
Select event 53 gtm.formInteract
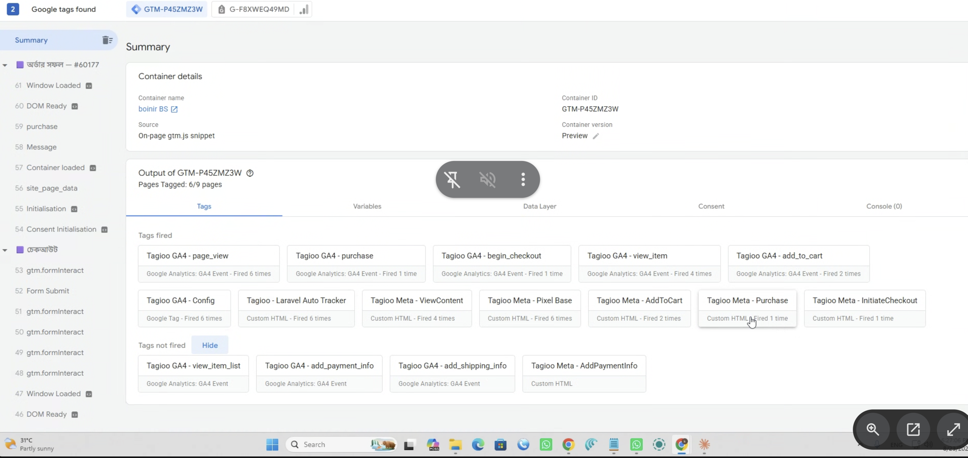(x=49, y=270)
